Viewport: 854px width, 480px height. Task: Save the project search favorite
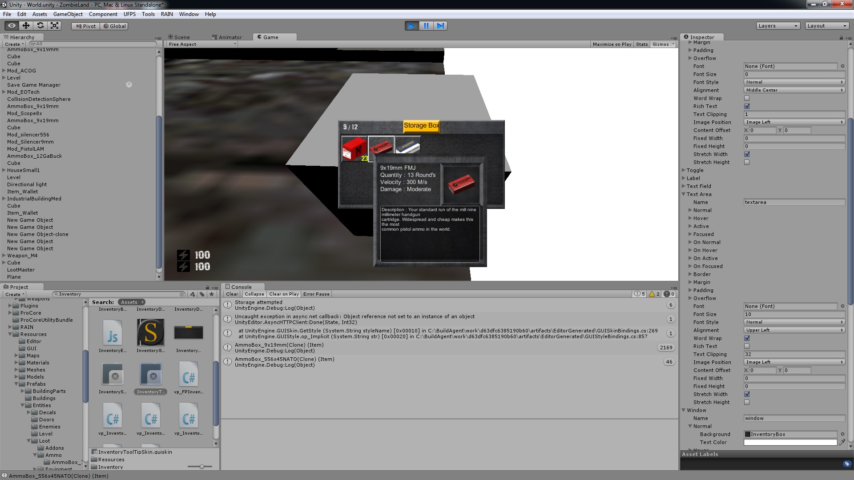tap(212, 294)
